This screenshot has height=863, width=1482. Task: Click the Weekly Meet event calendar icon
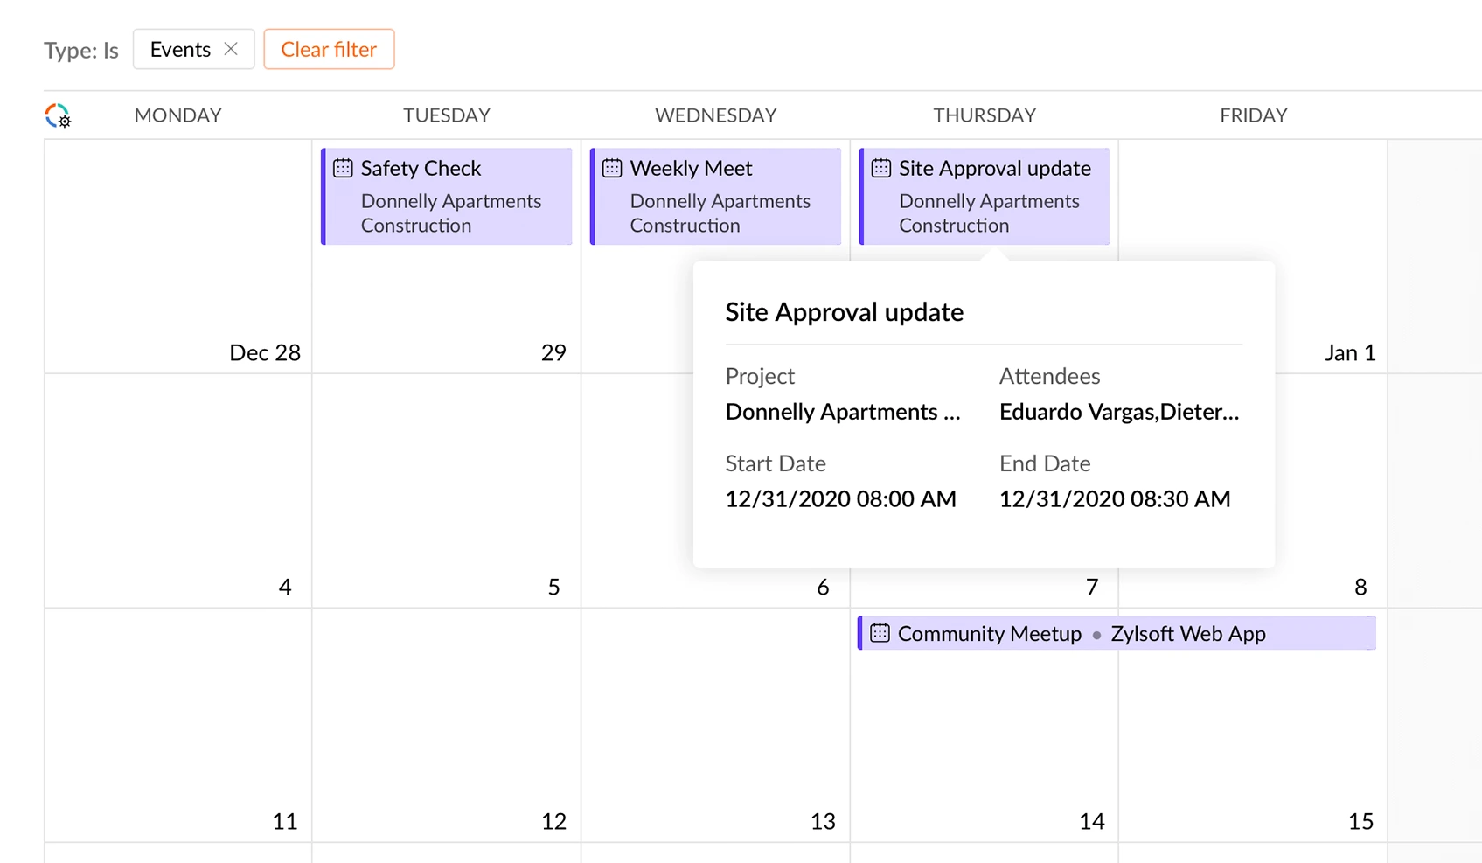point(612,168)
